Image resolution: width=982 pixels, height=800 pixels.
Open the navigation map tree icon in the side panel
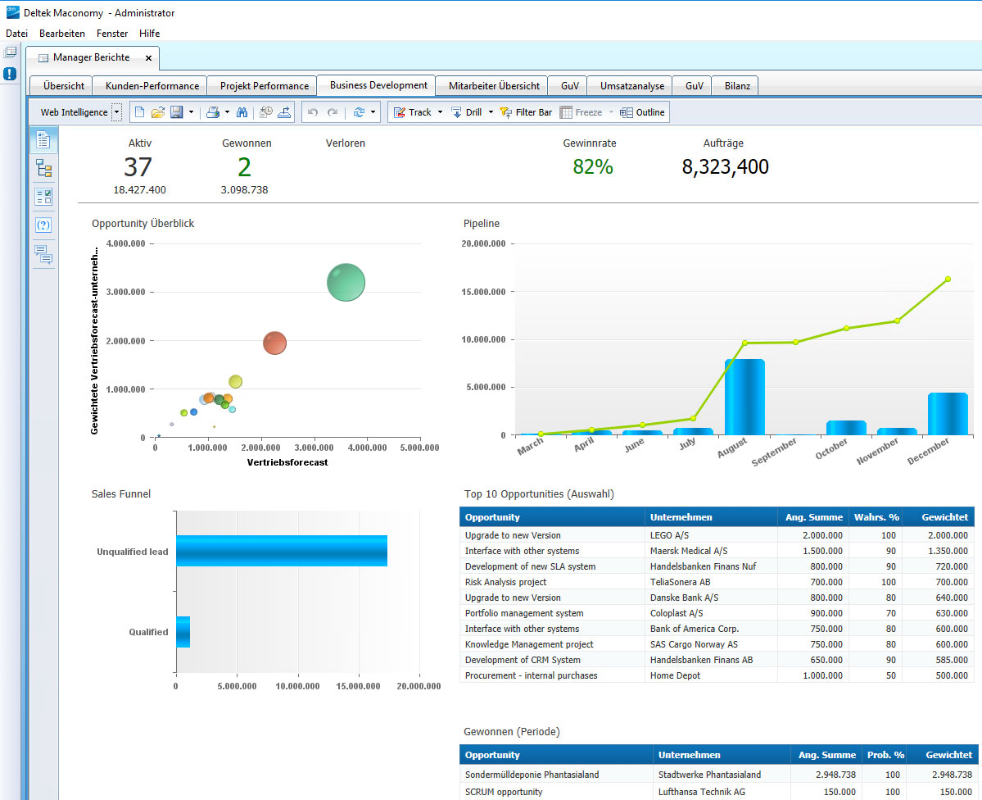(43, 169)
